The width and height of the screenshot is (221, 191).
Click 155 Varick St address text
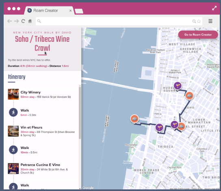pyautogui.click(x=54, y=97)
